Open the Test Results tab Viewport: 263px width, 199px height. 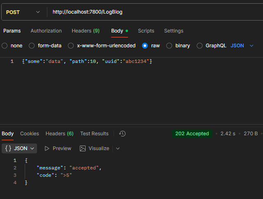[x=94, y=134]
